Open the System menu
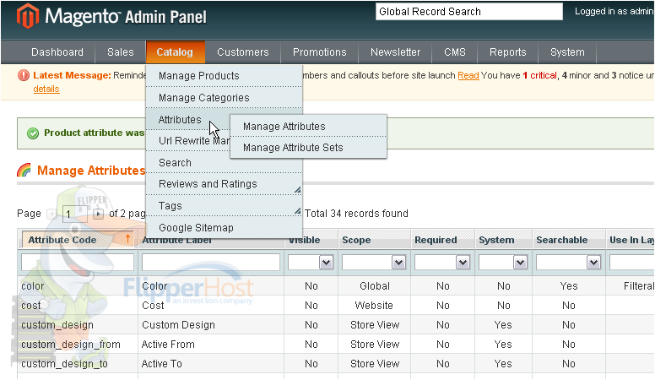 (x=567, y=52)
